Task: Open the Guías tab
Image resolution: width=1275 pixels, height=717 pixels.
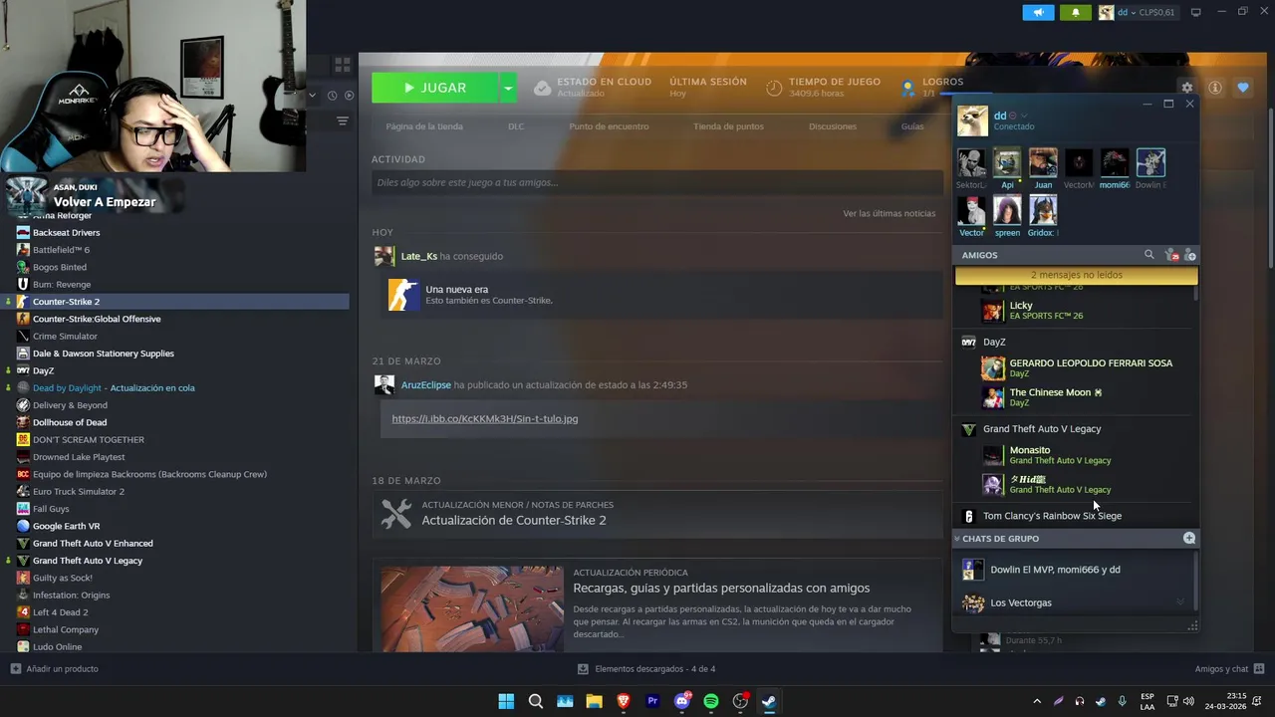Action: [912, 126]
